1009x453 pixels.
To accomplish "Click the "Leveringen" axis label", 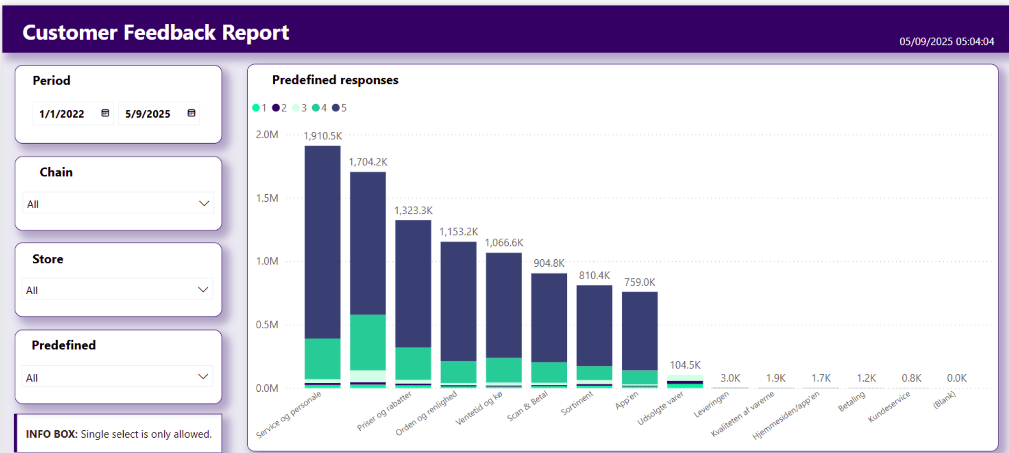I will pos(711,404).
